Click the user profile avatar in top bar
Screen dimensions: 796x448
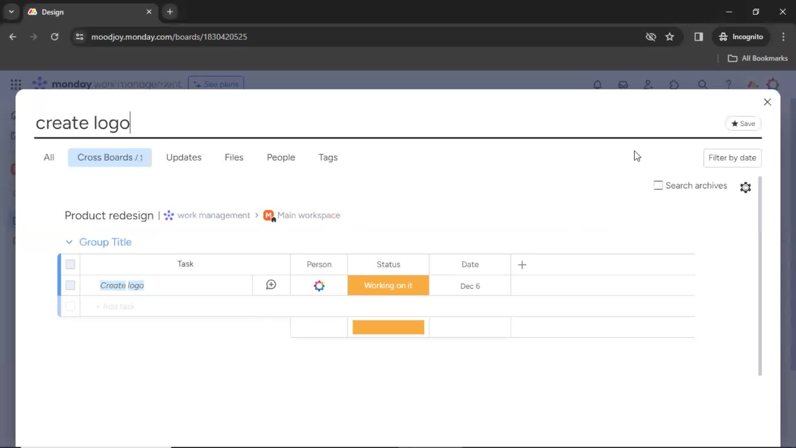point(773,85)
